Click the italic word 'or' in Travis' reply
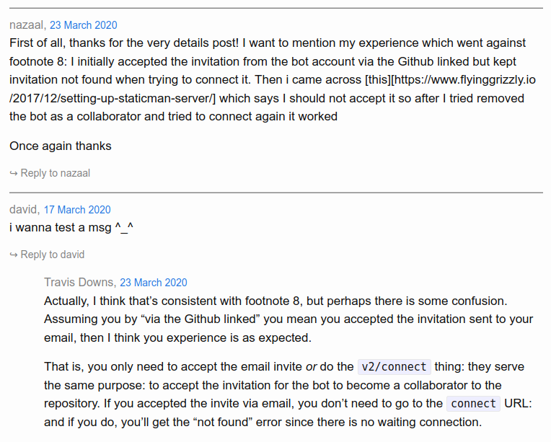 [311, 367]
